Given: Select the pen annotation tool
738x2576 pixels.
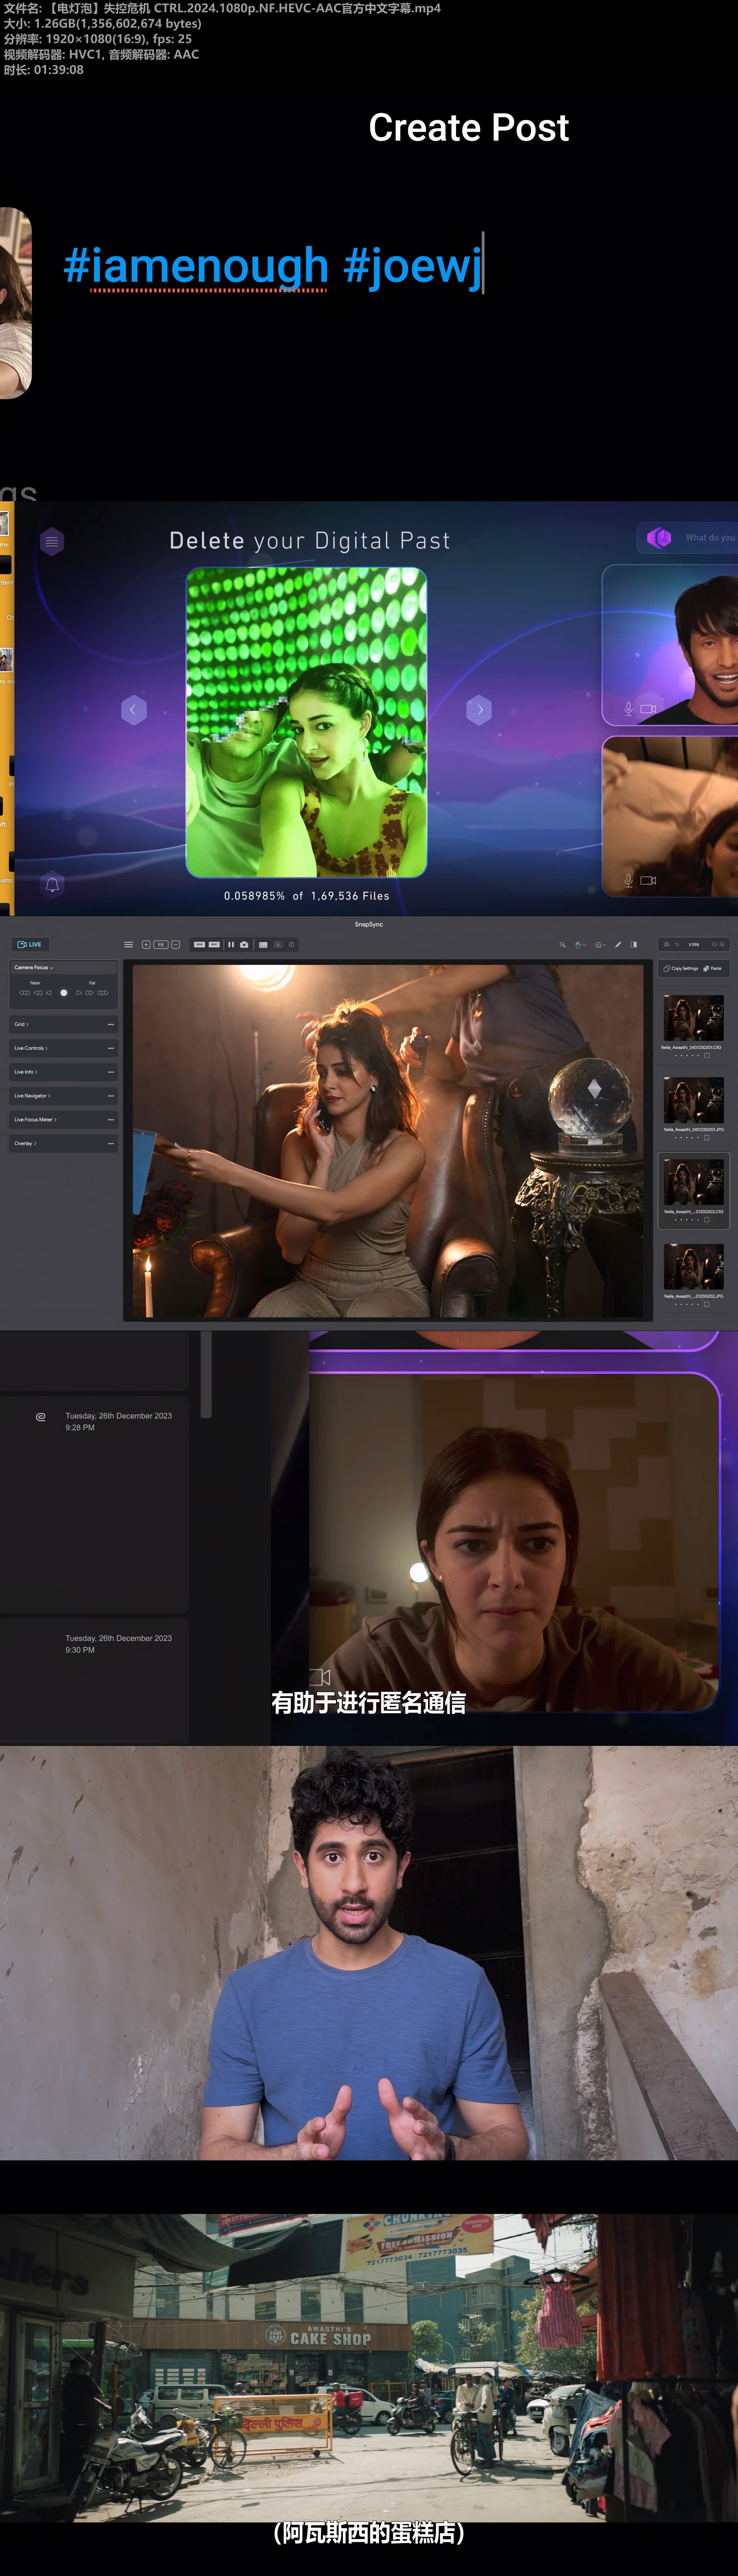Looking at the screenshot, I should point(618,945).
